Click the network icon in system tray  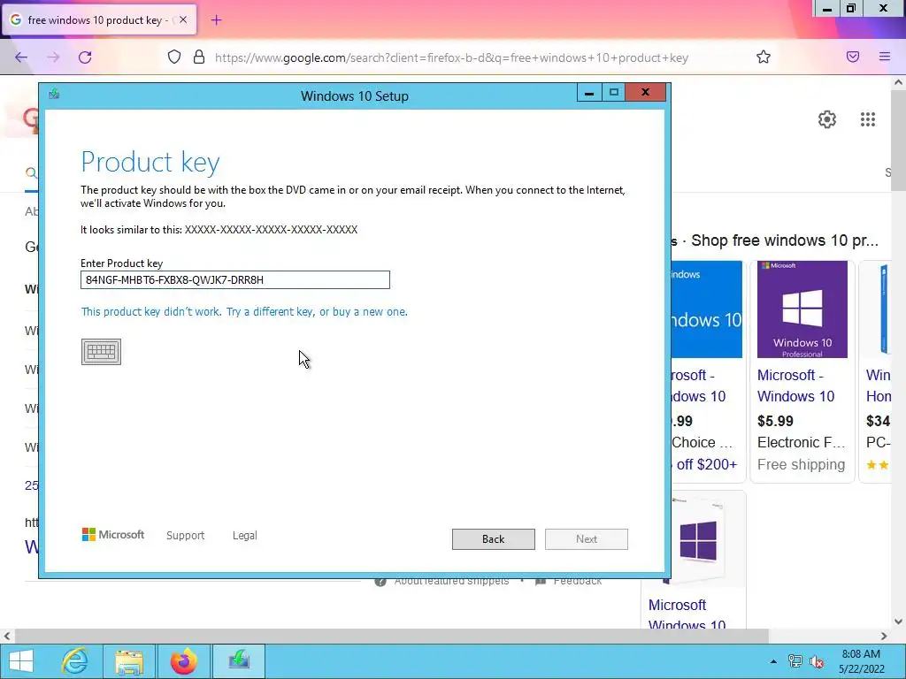point(795,661)
